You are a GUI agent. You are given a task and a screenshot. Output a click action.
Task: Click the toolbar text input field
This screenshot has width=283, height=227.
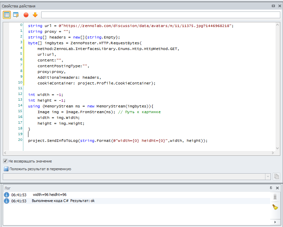pyautogui.click(x=160, y=15)
